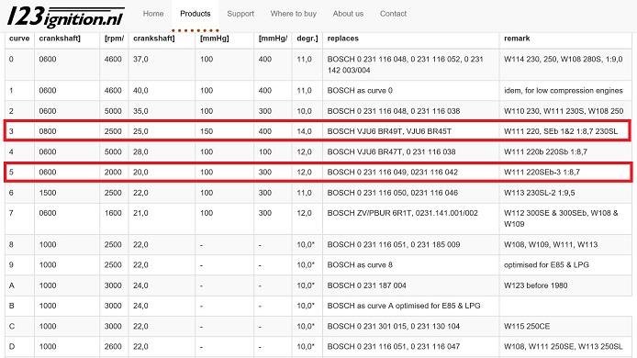Click 'W115 250CE' remark
The width and height of the screenshot is (637, 358).
[x=527, y=326]
